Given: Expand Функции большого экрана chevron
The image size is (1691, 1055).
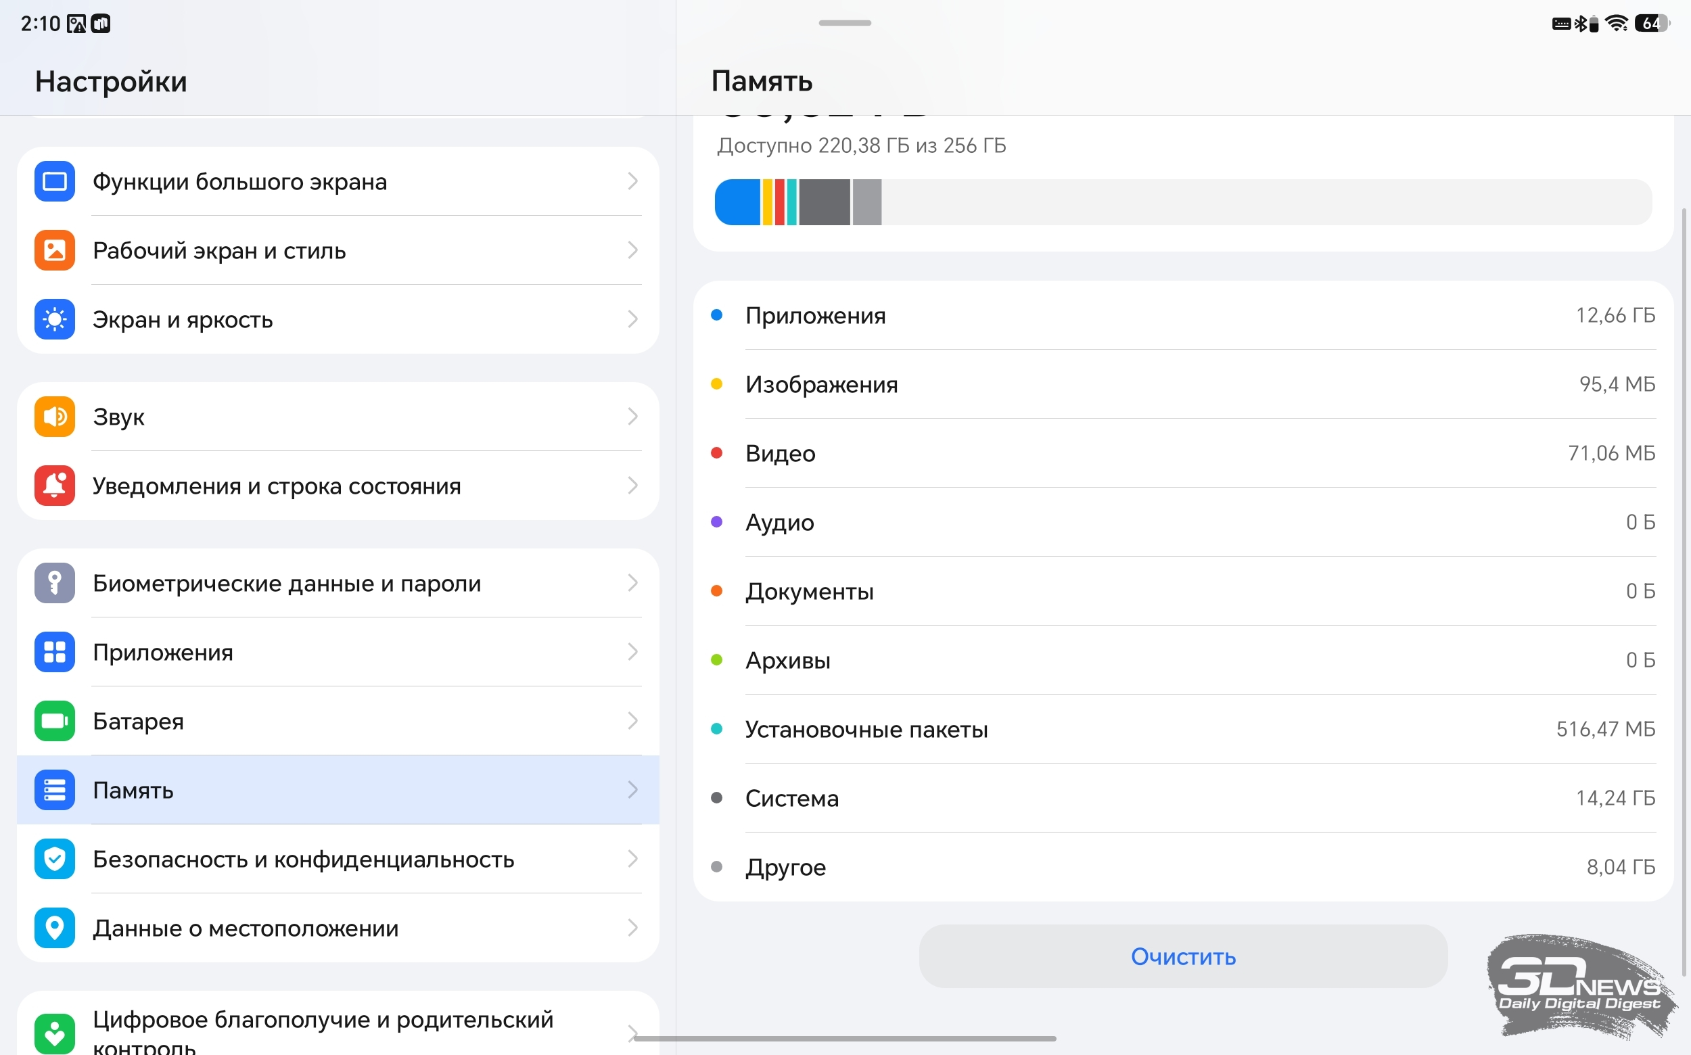Looking at the screenshot, I should click(x=632, y=181).
